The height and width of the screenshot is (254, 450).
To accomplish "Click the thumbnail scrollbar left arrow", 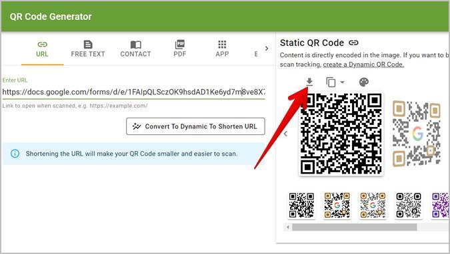I will coord(288,227).
